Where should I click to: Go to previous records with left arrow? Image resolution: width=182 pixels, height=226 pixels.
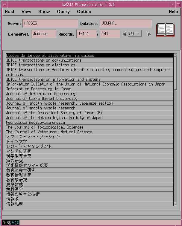tap(124, 34)
